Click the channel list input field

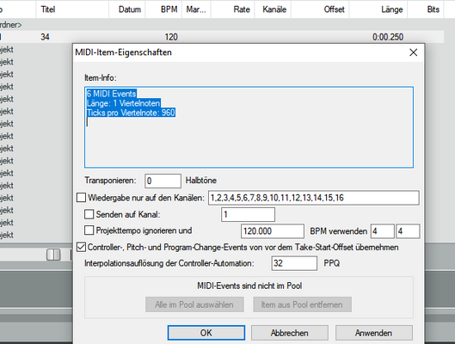tap(314, 198)
